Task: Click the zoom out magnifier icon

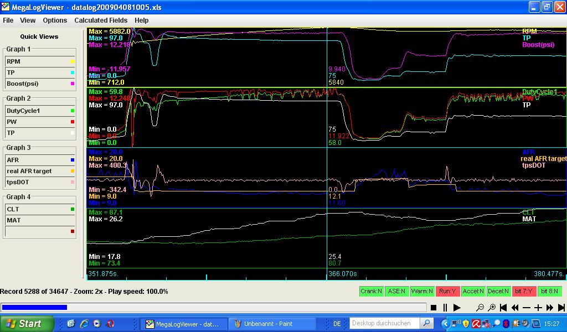Action: [480, 308]
